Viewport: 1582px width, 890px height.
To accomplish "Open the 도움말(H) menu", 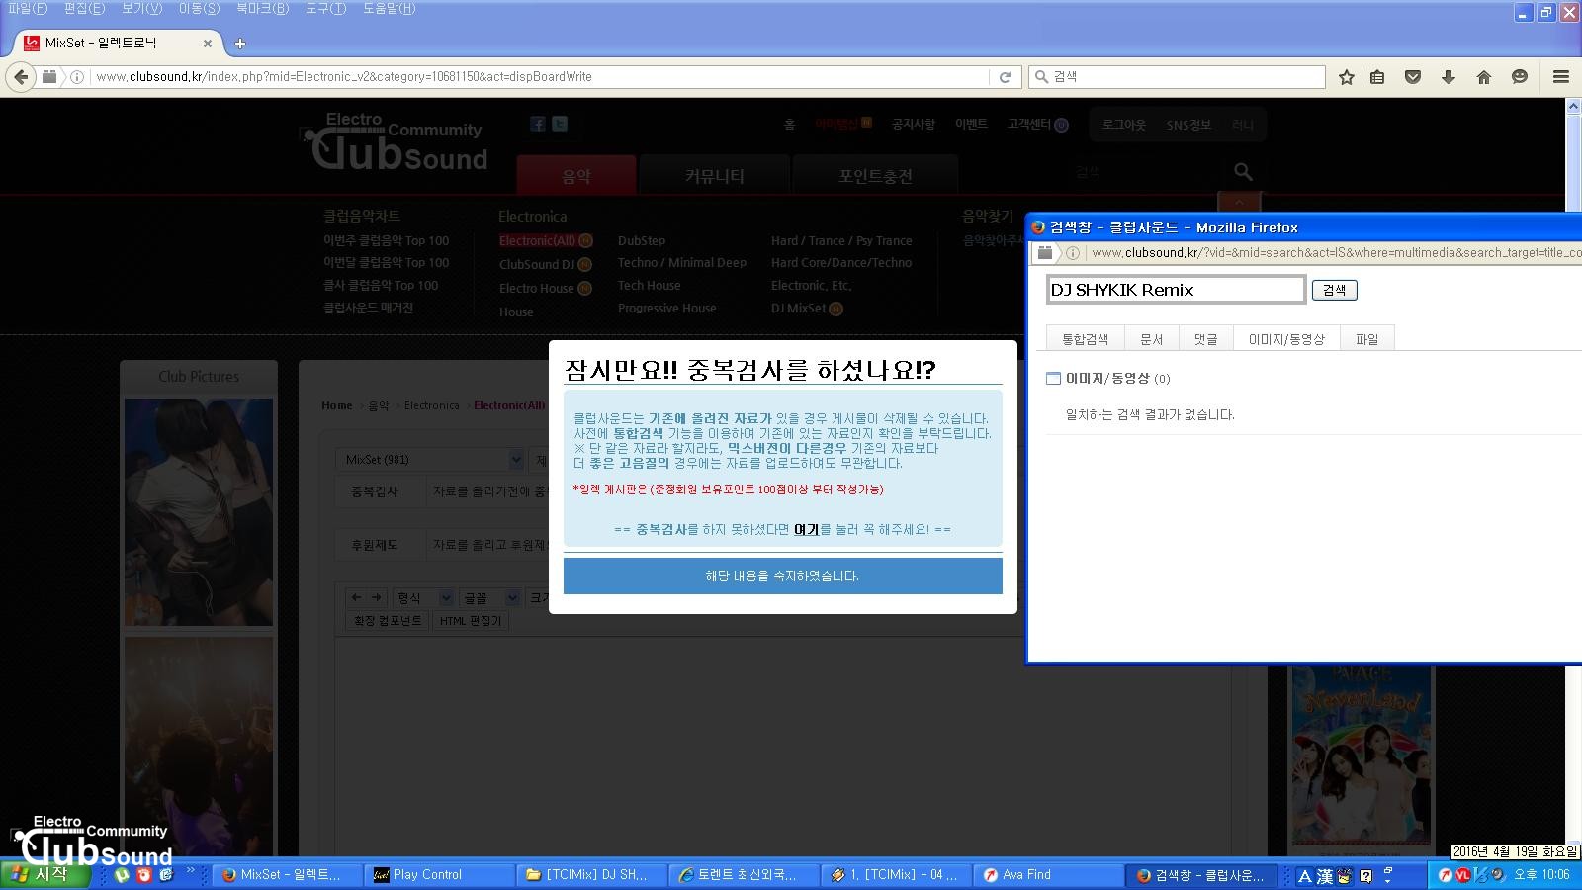I will click(x=389, y=9).
